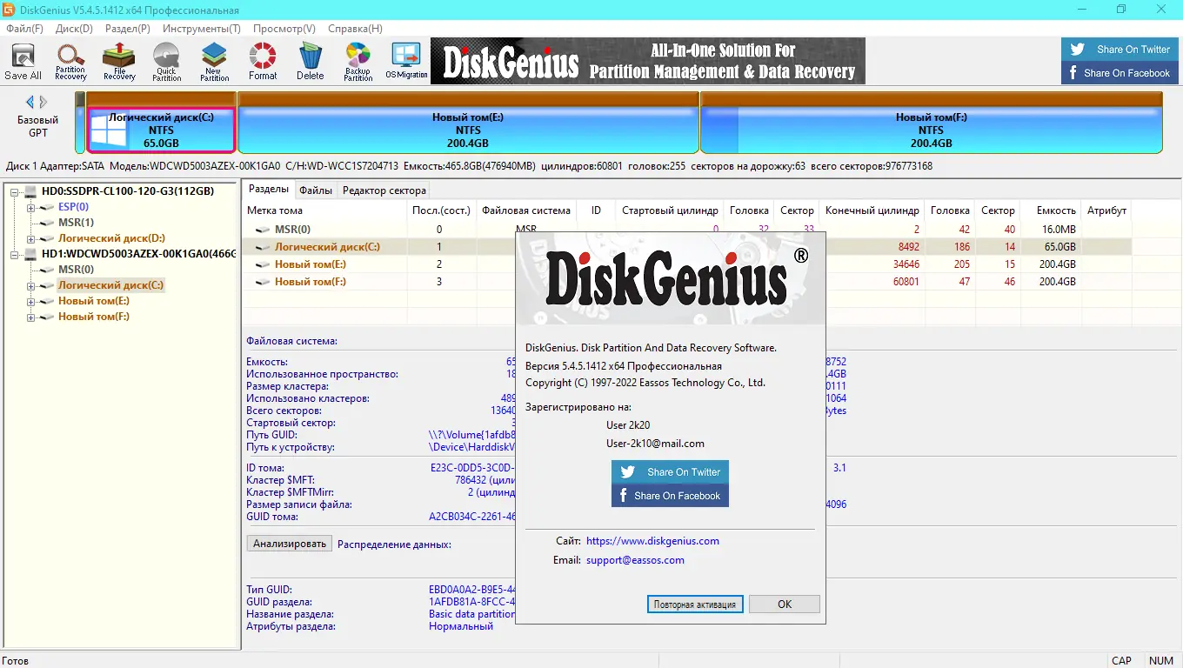Click the top banner Share On Facebook button
Viewport: 1183px width, 668px height.
pos(1120,73)
